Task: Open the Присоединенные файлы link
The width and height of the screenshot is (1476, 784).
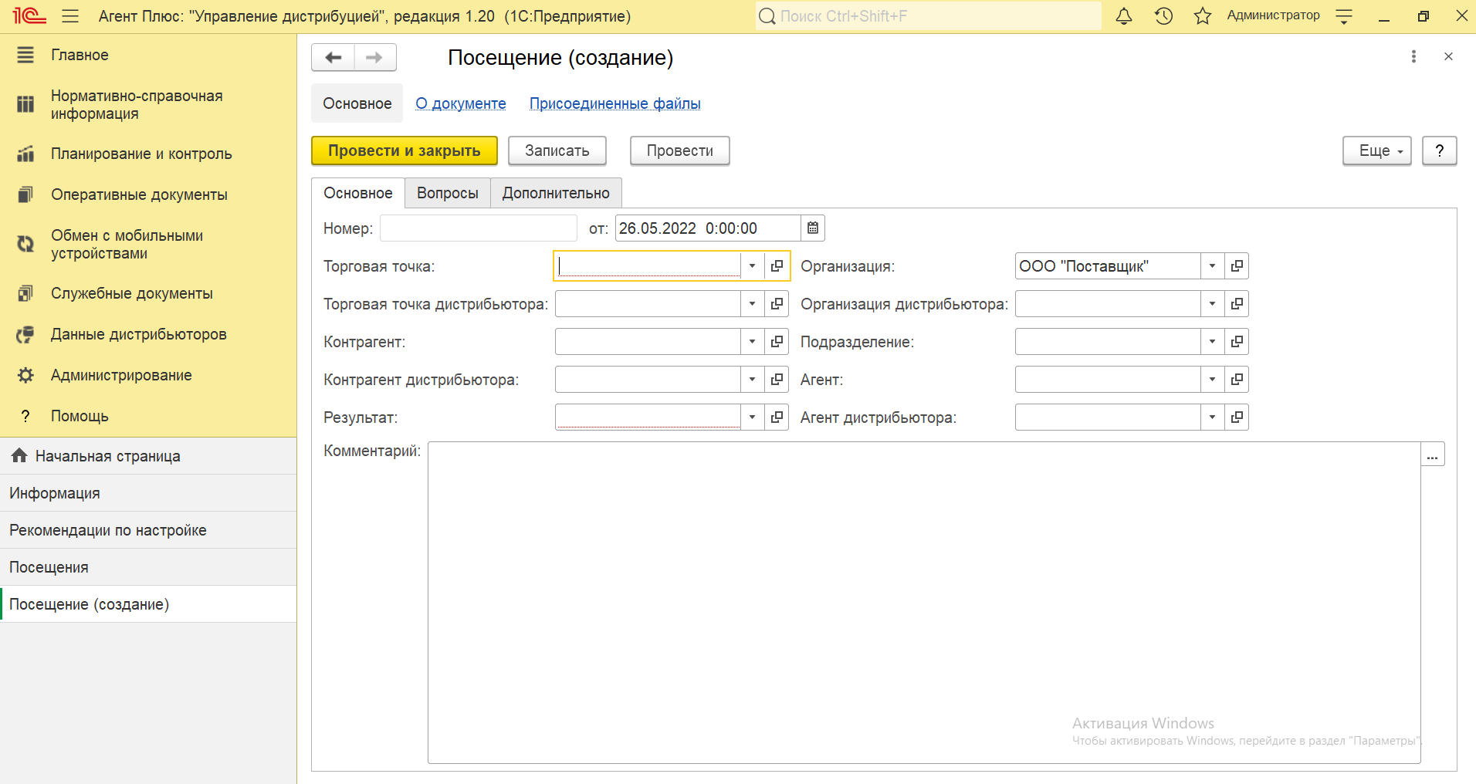Action: [615, 103]
